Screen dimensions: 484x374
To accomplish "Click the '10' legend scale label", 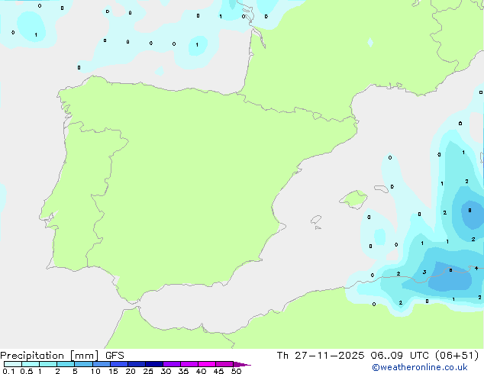I will point(95,371).
